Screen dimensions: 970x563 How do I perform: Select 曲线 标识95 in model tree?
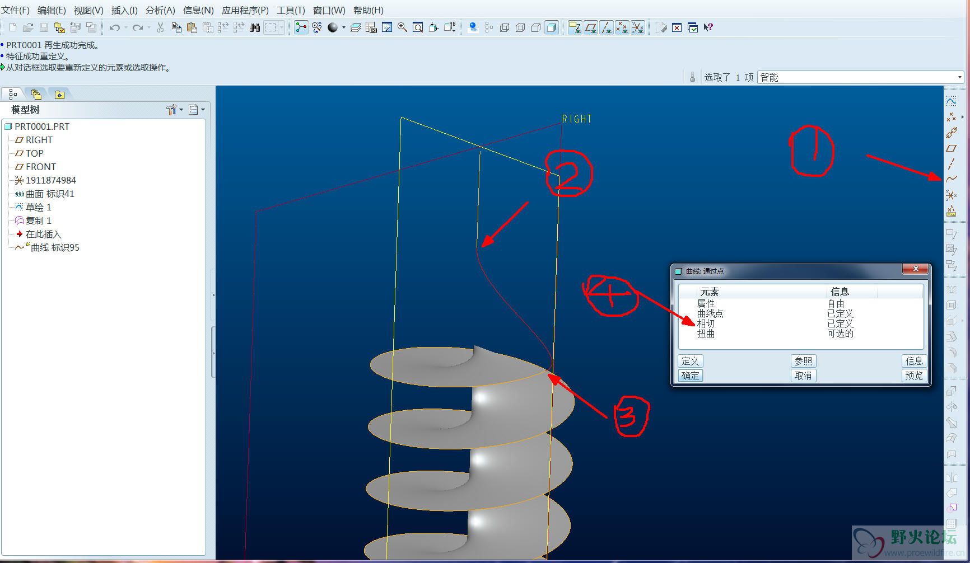(55, 247)
